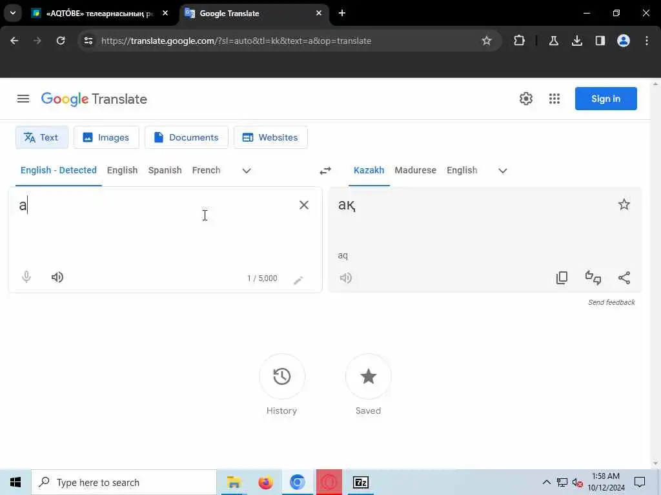This screenshot has height=495, width=661.
Task: Select English as source language
Action: [x=122, y=170]
